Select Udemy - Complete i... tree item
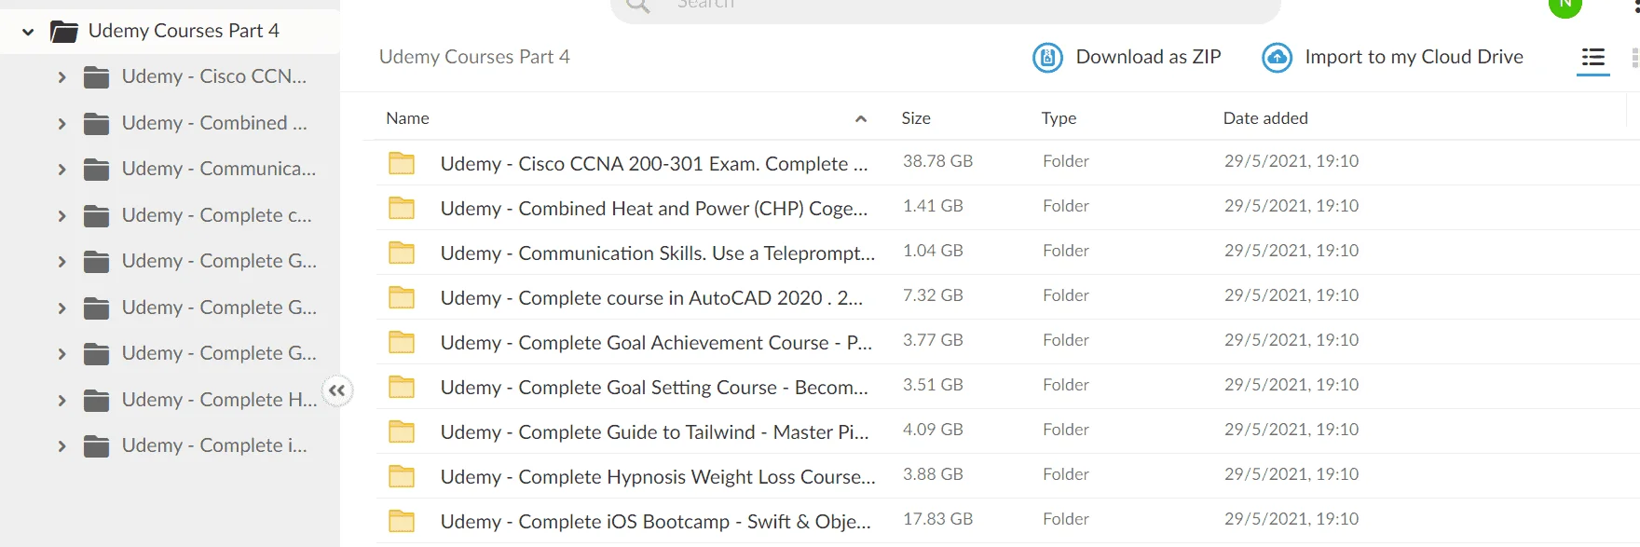Screen dimensions: 1640x547 214,445
